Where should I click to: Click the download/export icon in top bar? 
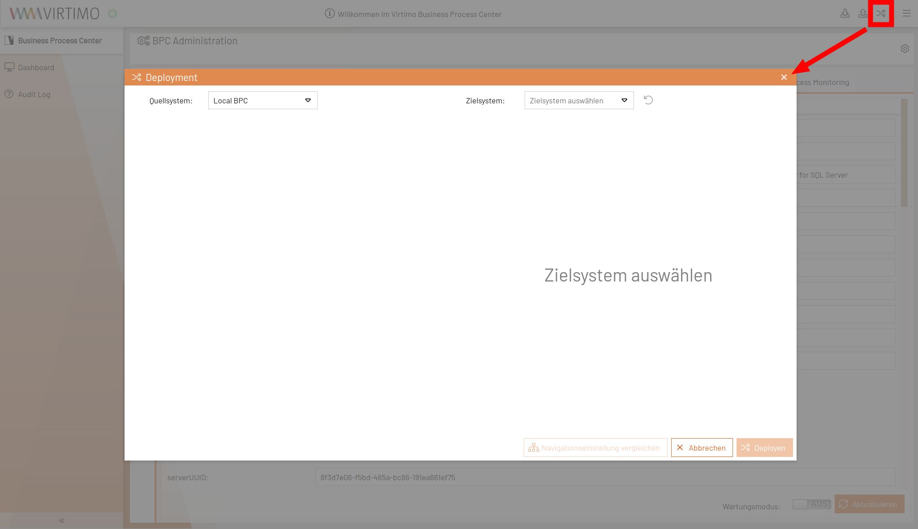(845, 13)
